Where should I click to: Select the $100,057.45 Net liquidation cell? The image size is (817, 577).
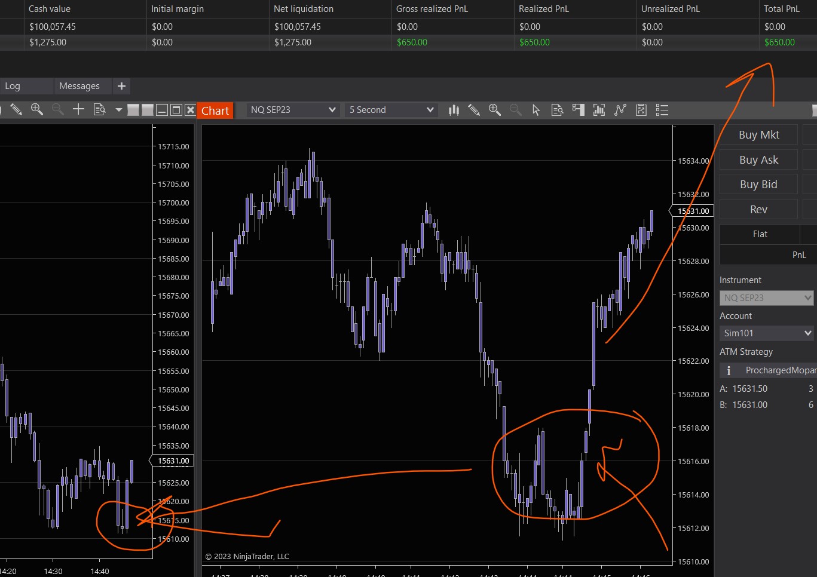coord(330,27)
